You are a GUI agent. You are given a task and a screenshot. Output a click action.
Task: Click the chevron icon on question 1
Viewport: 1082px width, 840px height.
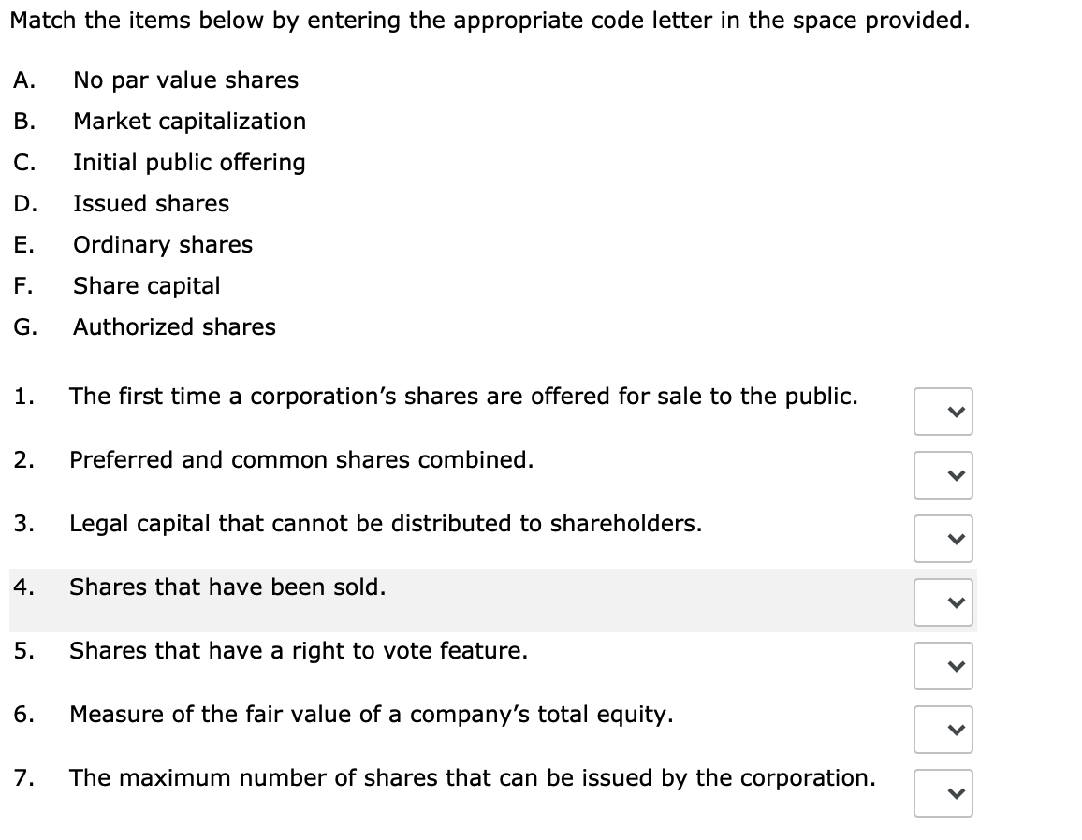(x=943, y=412)
